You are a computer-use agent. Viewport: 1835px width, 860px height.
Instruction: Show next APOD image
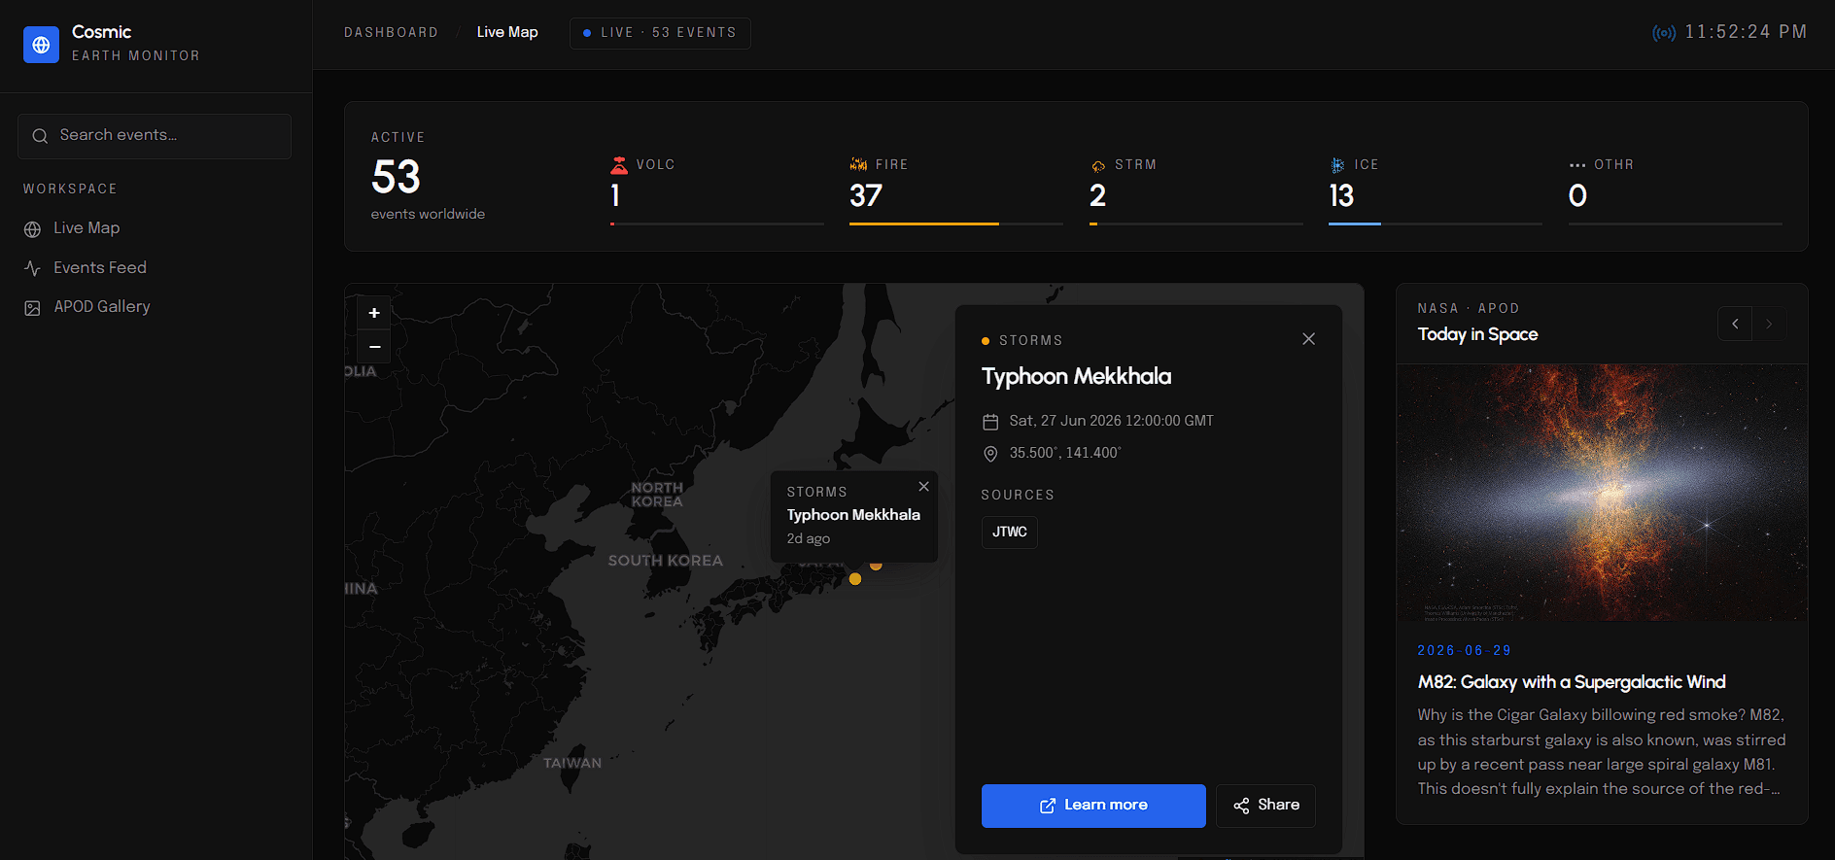tap(1769, 324)
